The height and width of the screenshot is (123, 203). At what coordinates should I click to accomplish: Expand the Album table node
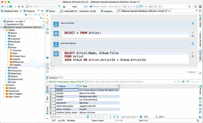tap(6, 33)
